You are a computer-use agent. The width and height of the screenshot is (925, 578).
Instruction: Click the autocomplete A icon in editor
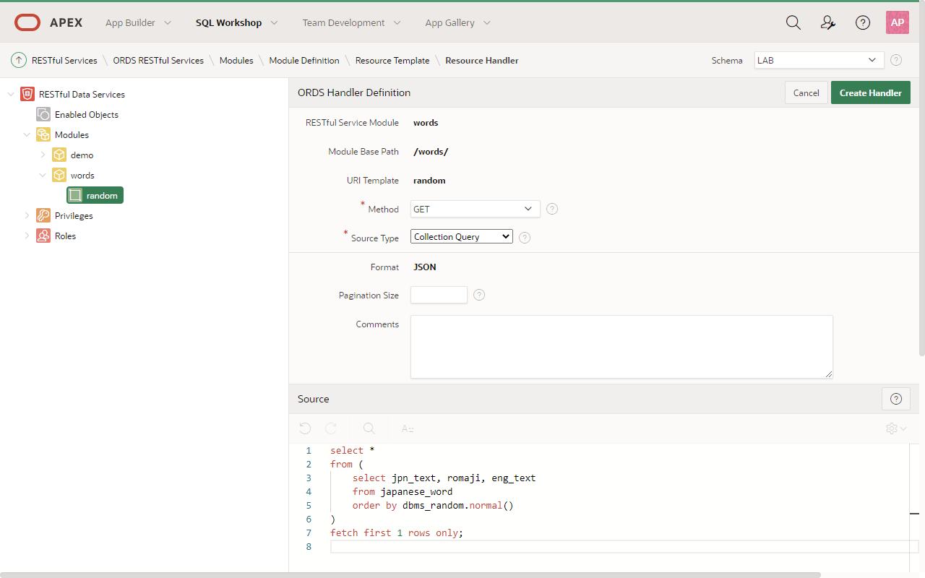coord(408,428)
